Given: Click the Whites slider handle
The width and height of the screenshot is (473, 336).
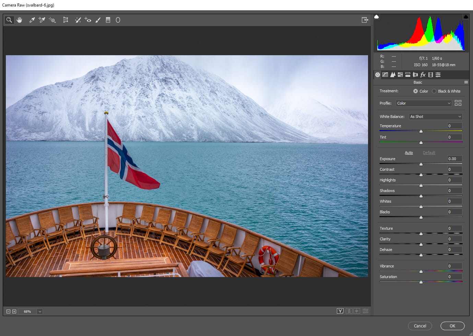Looking at the screenshot, I should pyautogui.click(x=421, y=207).
